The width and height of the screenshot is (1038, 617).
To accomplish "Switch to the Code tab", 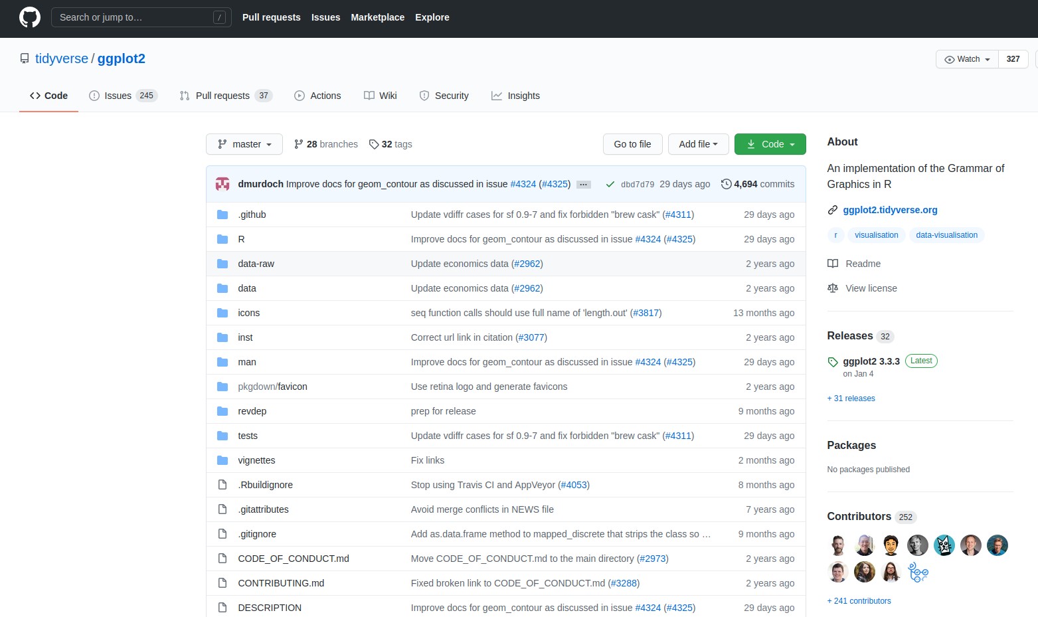I will (x=48, y=96).
